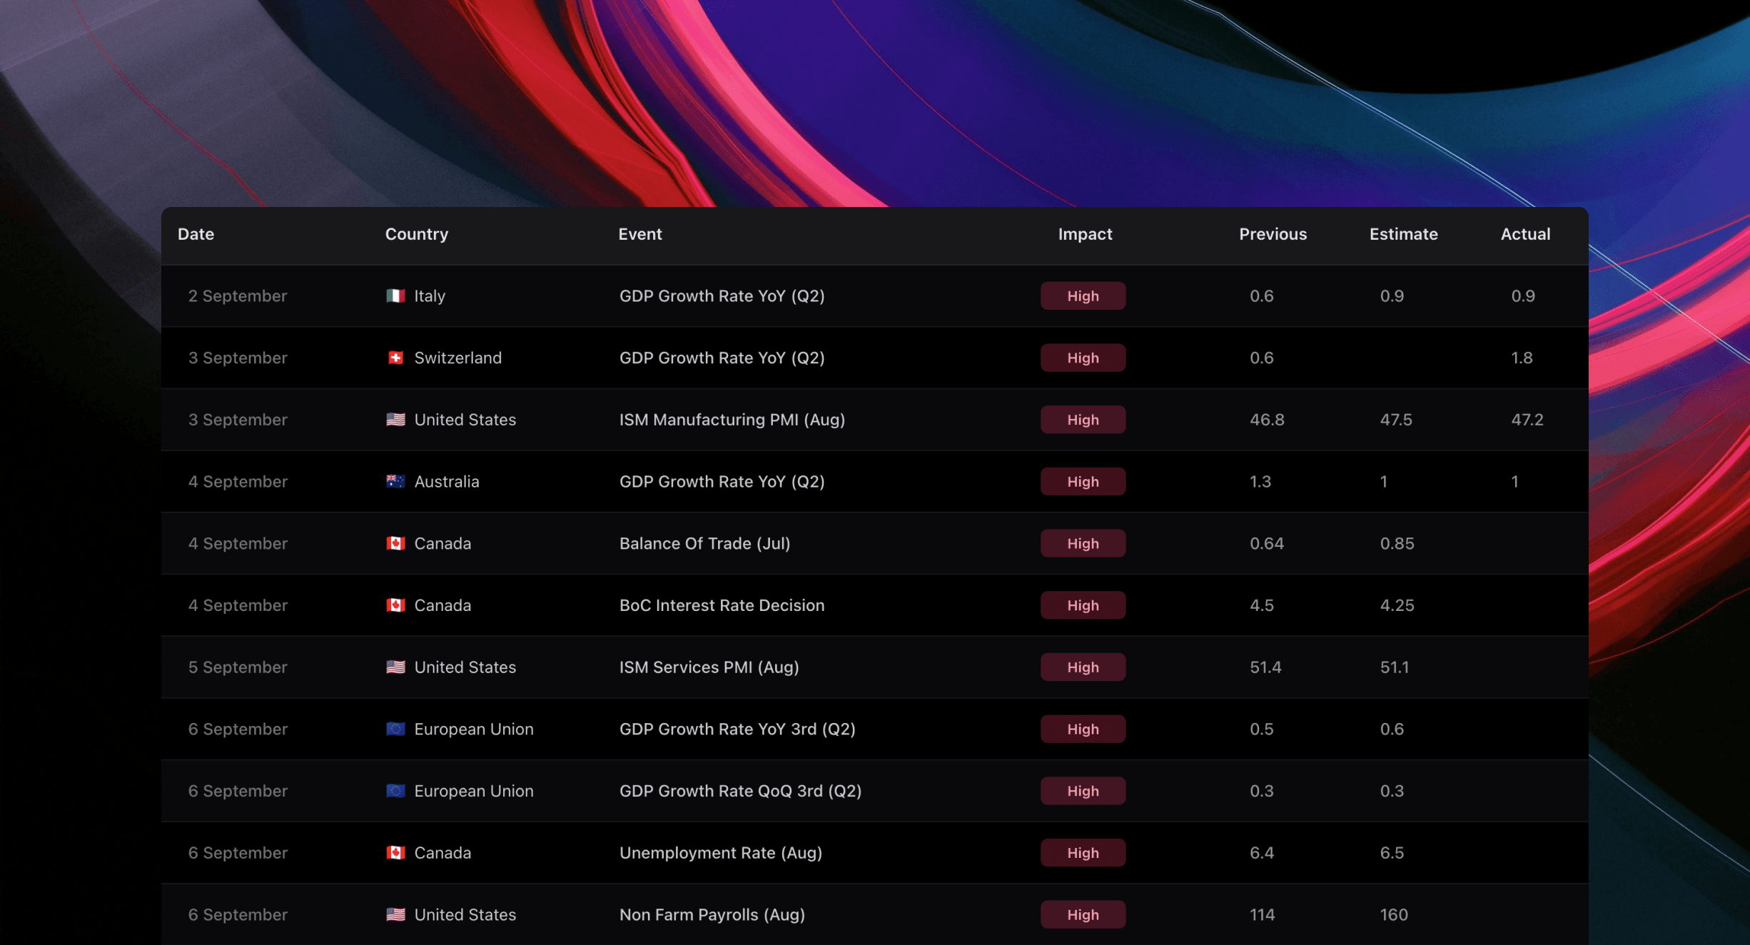Select the Actual column header
Viewport: 1750px width, 945px height.
[1524, 234]
